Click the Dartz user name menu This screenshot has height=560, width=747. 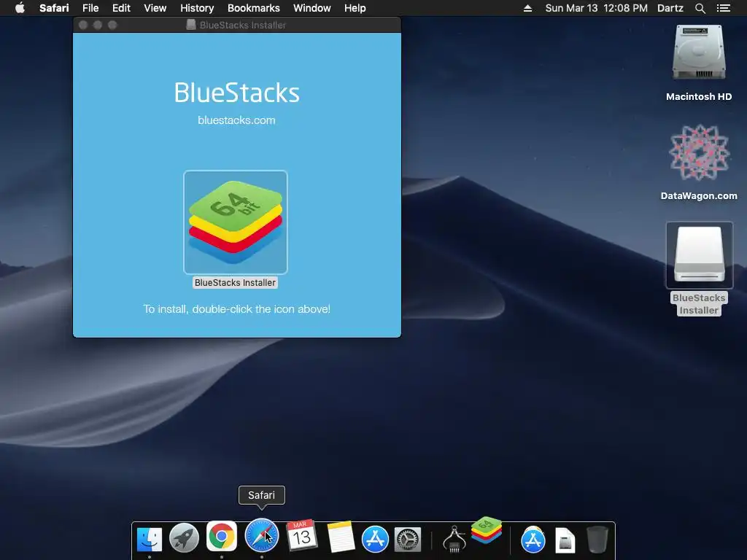pos(670,8)
